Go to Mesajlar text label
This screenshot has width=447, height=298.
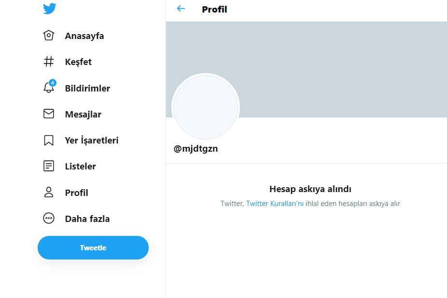(83, 114)
